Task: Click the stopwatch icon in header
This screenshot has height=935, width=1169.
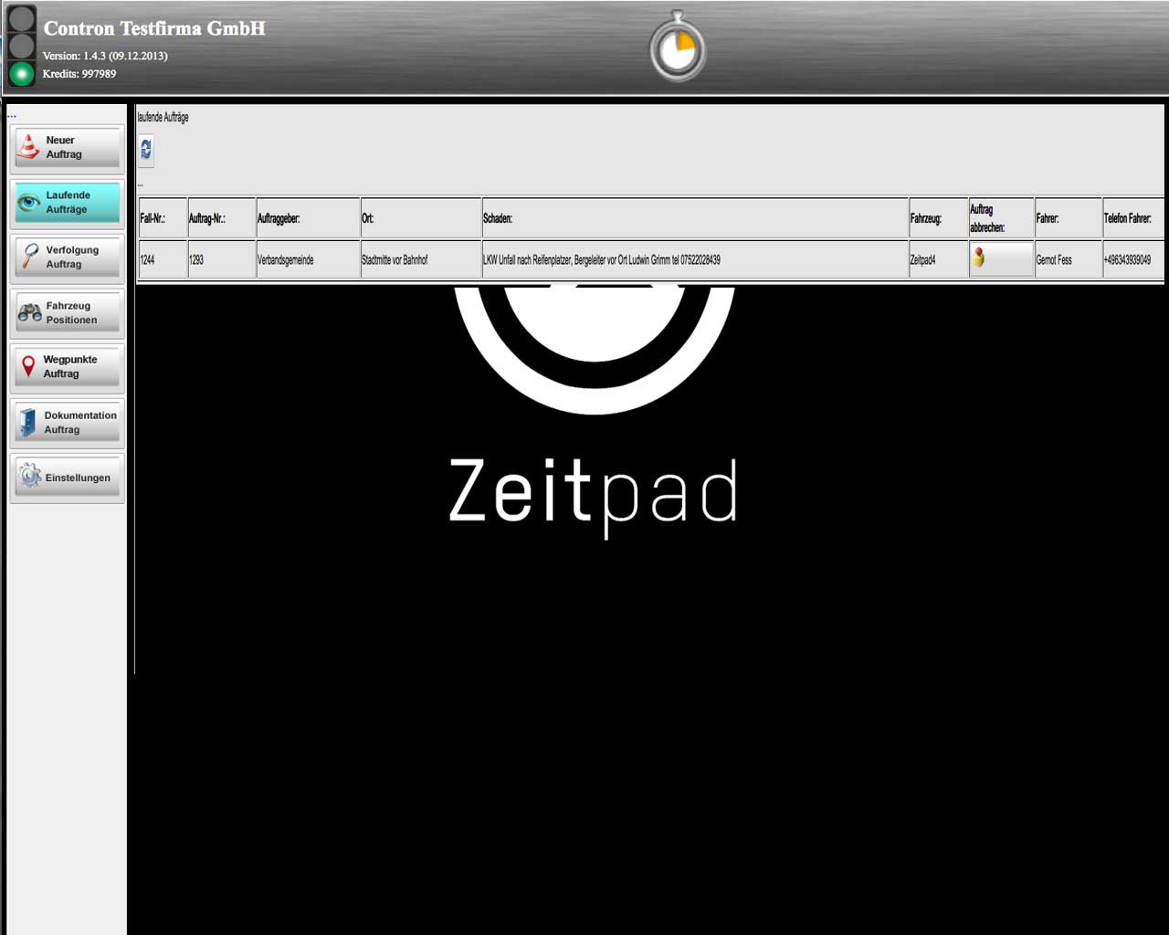Action: 678,47
